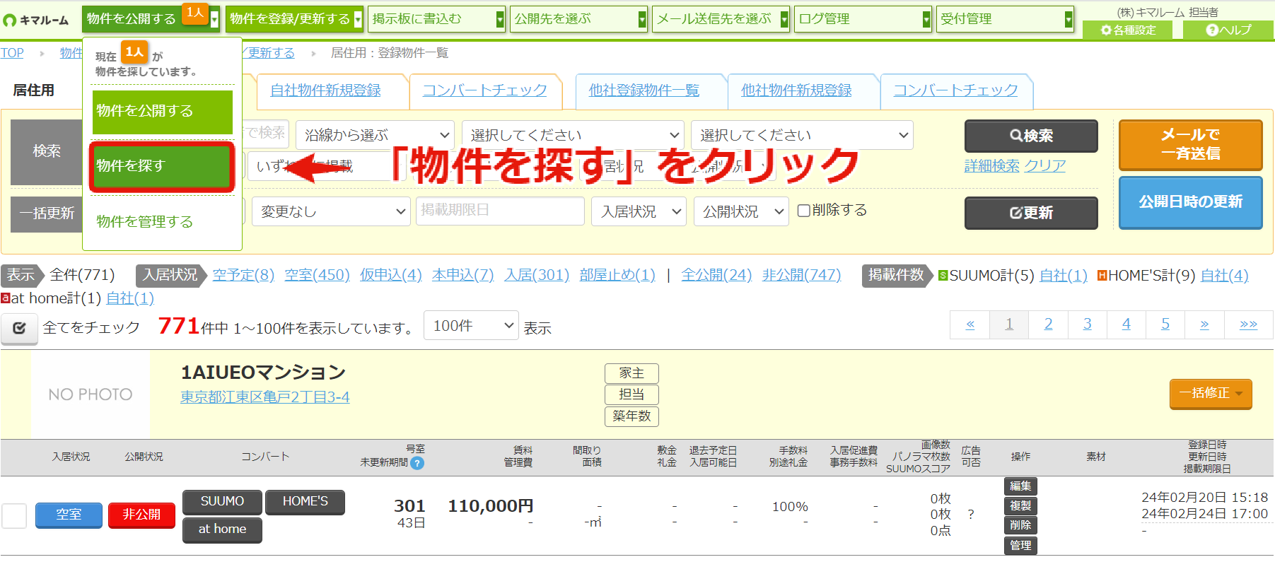Filter by 部屋止め(1)

pos(617,275)
